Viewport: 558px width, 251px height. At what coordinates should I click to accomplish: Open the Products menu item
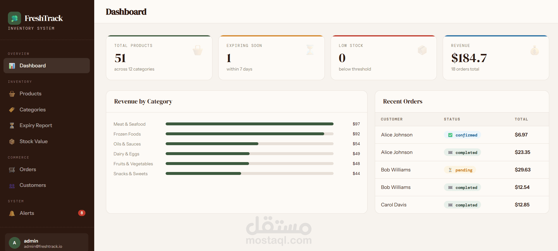(47, 94)
